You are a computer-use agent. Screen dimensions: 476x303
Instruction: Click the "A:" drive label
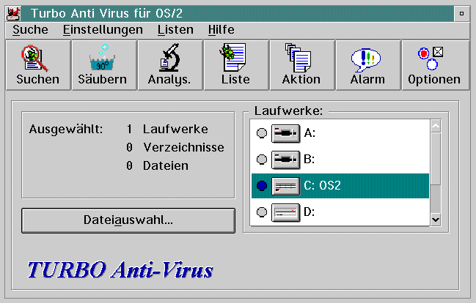[x=310, y=133]
